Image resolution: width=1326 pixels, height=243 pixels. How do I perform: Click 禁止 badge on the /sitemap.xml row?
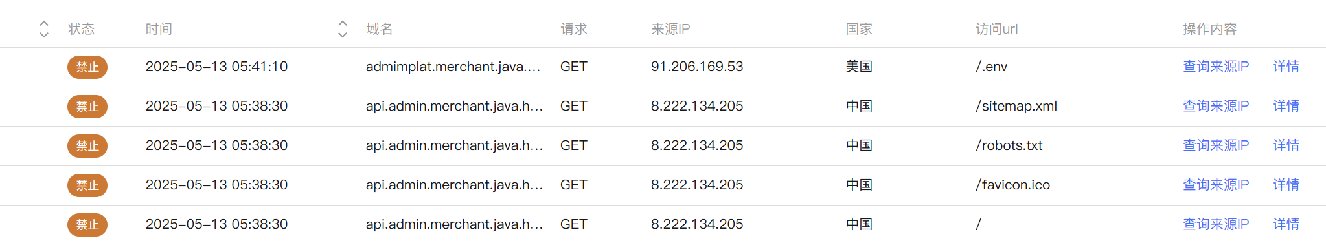click(x=87, y=107)
